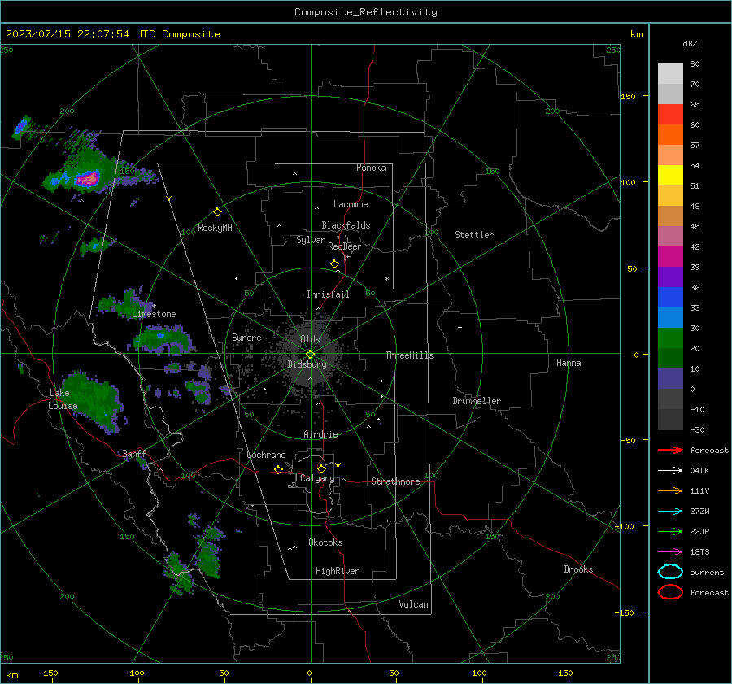
Task: Click the Composite_Reflectivity title text
Action: (x=366, y=12)
